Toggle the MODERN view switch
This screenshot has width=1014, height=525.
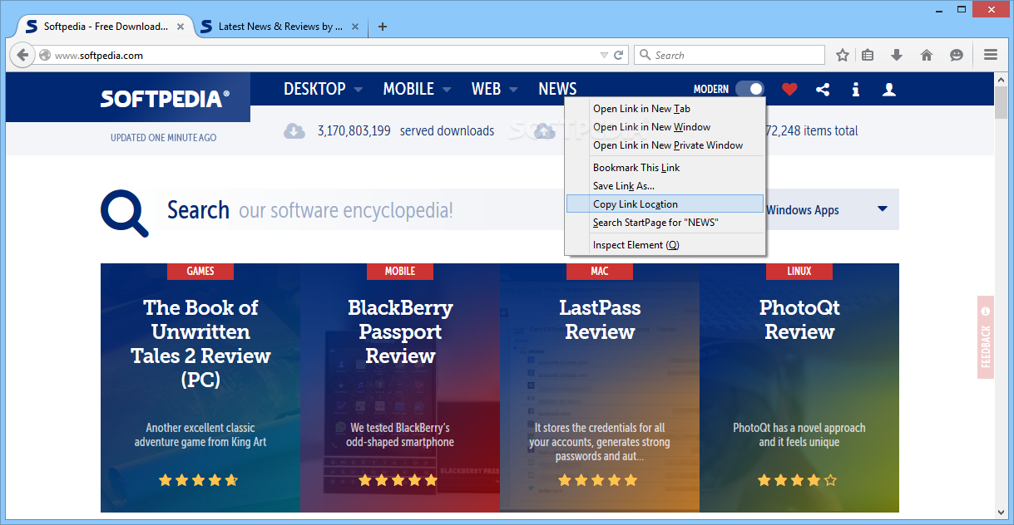[749, 89]
